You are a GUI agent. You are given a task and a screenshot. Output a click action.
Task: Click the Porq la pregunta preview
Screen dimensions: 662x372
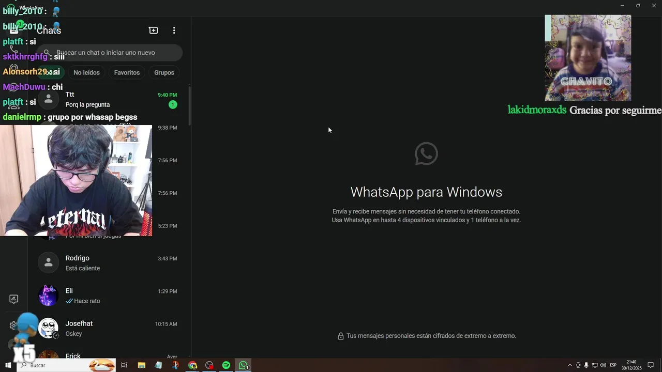click(87, 105)
